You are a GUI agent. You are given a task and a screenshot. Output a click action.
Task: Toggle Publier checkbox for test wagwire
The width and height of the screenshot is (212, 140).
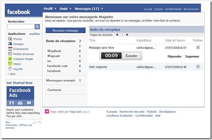click(x=198, y=67)
